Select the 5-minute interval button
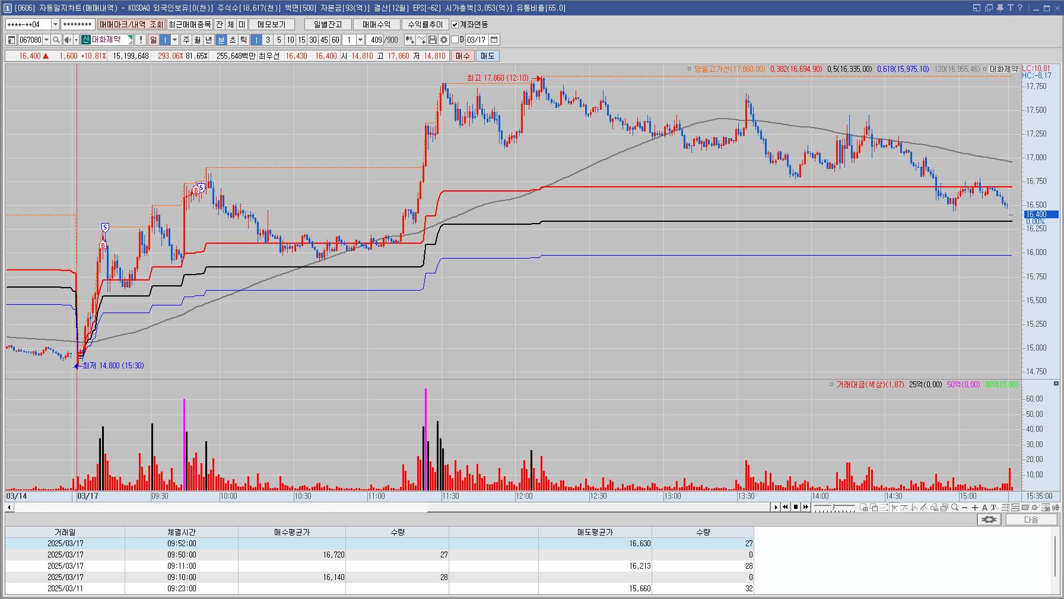 coord(279,40)
